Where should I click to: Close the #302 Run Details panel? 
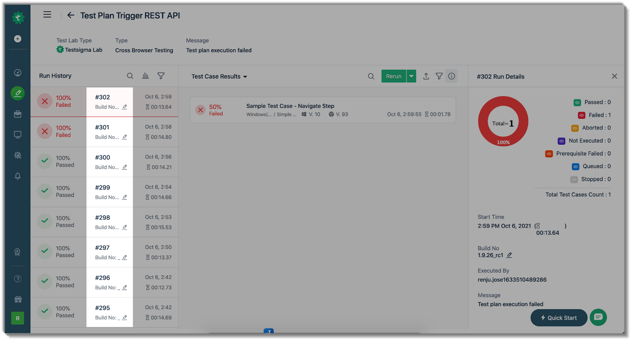(614, 76)
